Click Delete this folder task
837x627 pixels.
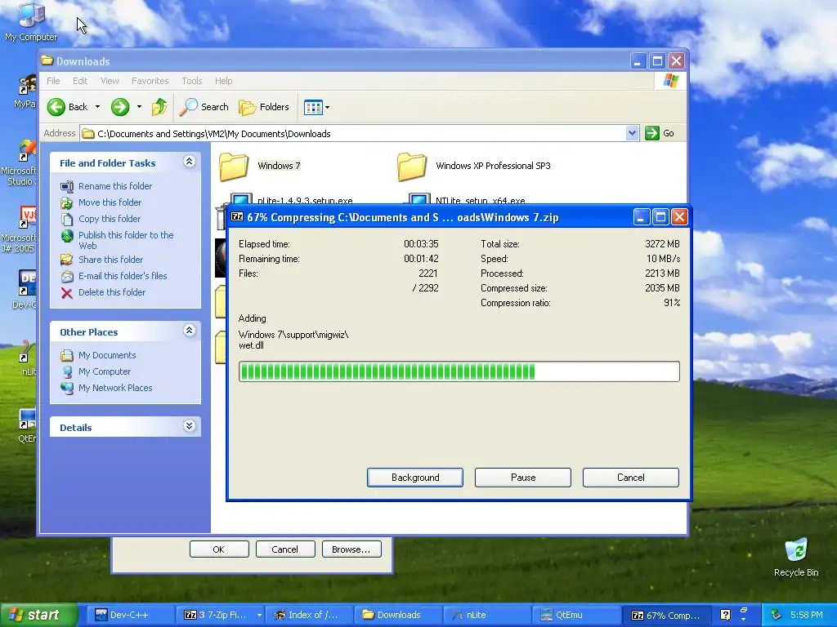[x=111, y=292]
